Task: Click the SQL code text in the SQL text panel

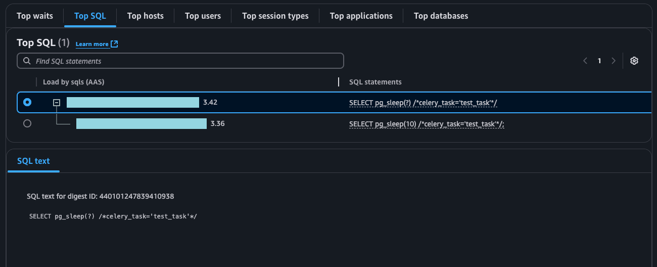Action: [113, 216]
